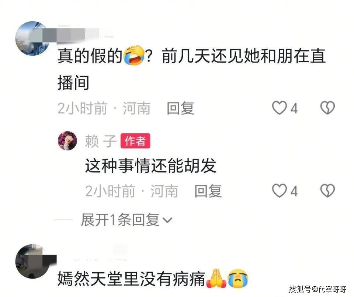The width and height of the screenshot is (354, 297).
Task: Click the praying hands emoji
Action: point(216,278)
